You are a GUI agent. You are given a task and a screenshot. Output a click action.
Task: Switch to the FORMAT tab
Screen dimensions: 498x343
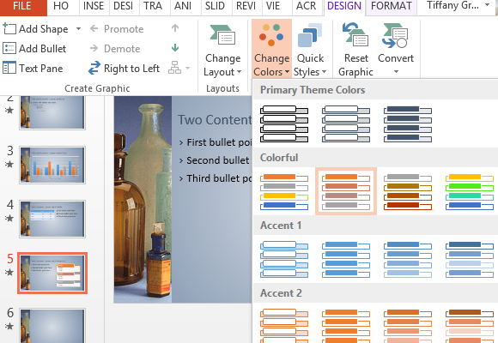tap(391, 6)
